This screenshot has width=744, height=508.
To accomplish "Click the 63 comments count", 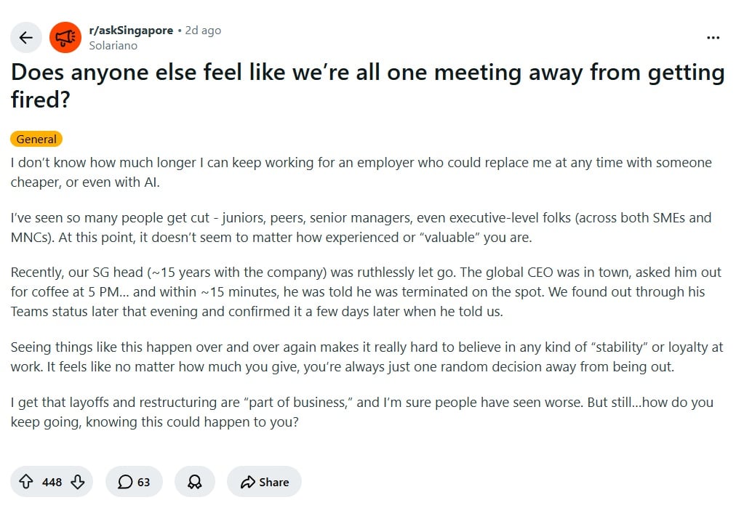I will coord(143,482).
